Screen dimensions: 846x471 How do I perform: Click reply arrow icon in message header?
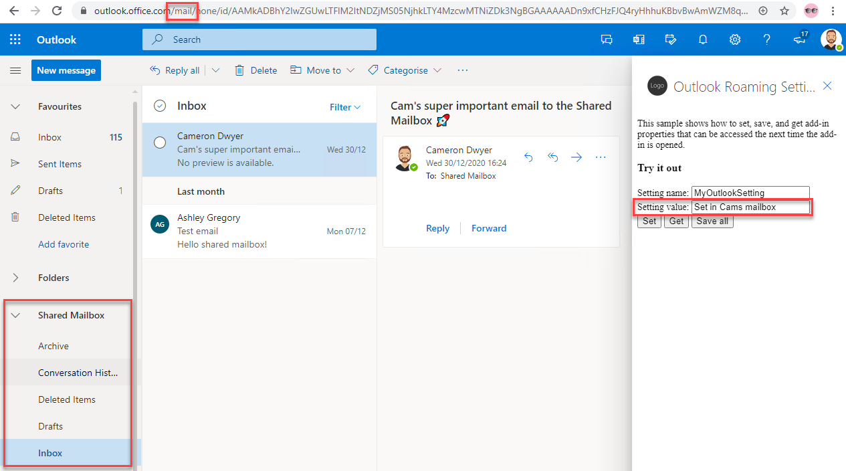[x=528, y=157]
